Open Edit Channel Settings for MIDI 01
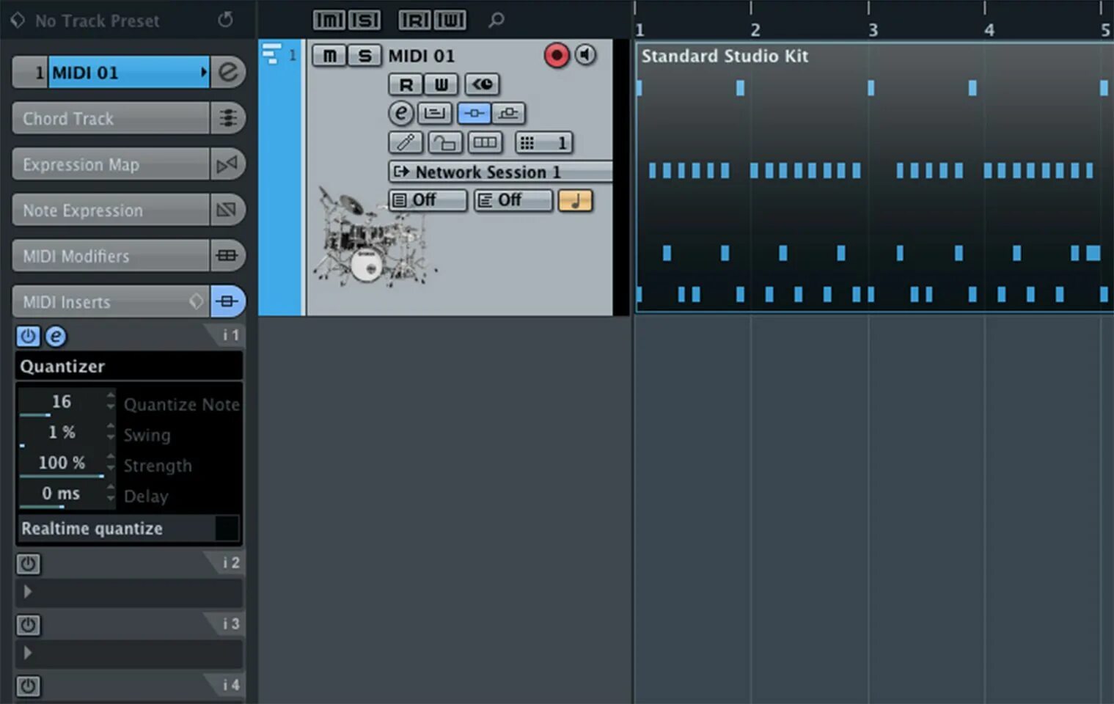Viewport: 1114px width, 704px height. pyautogui.click(x=400, y=113)
